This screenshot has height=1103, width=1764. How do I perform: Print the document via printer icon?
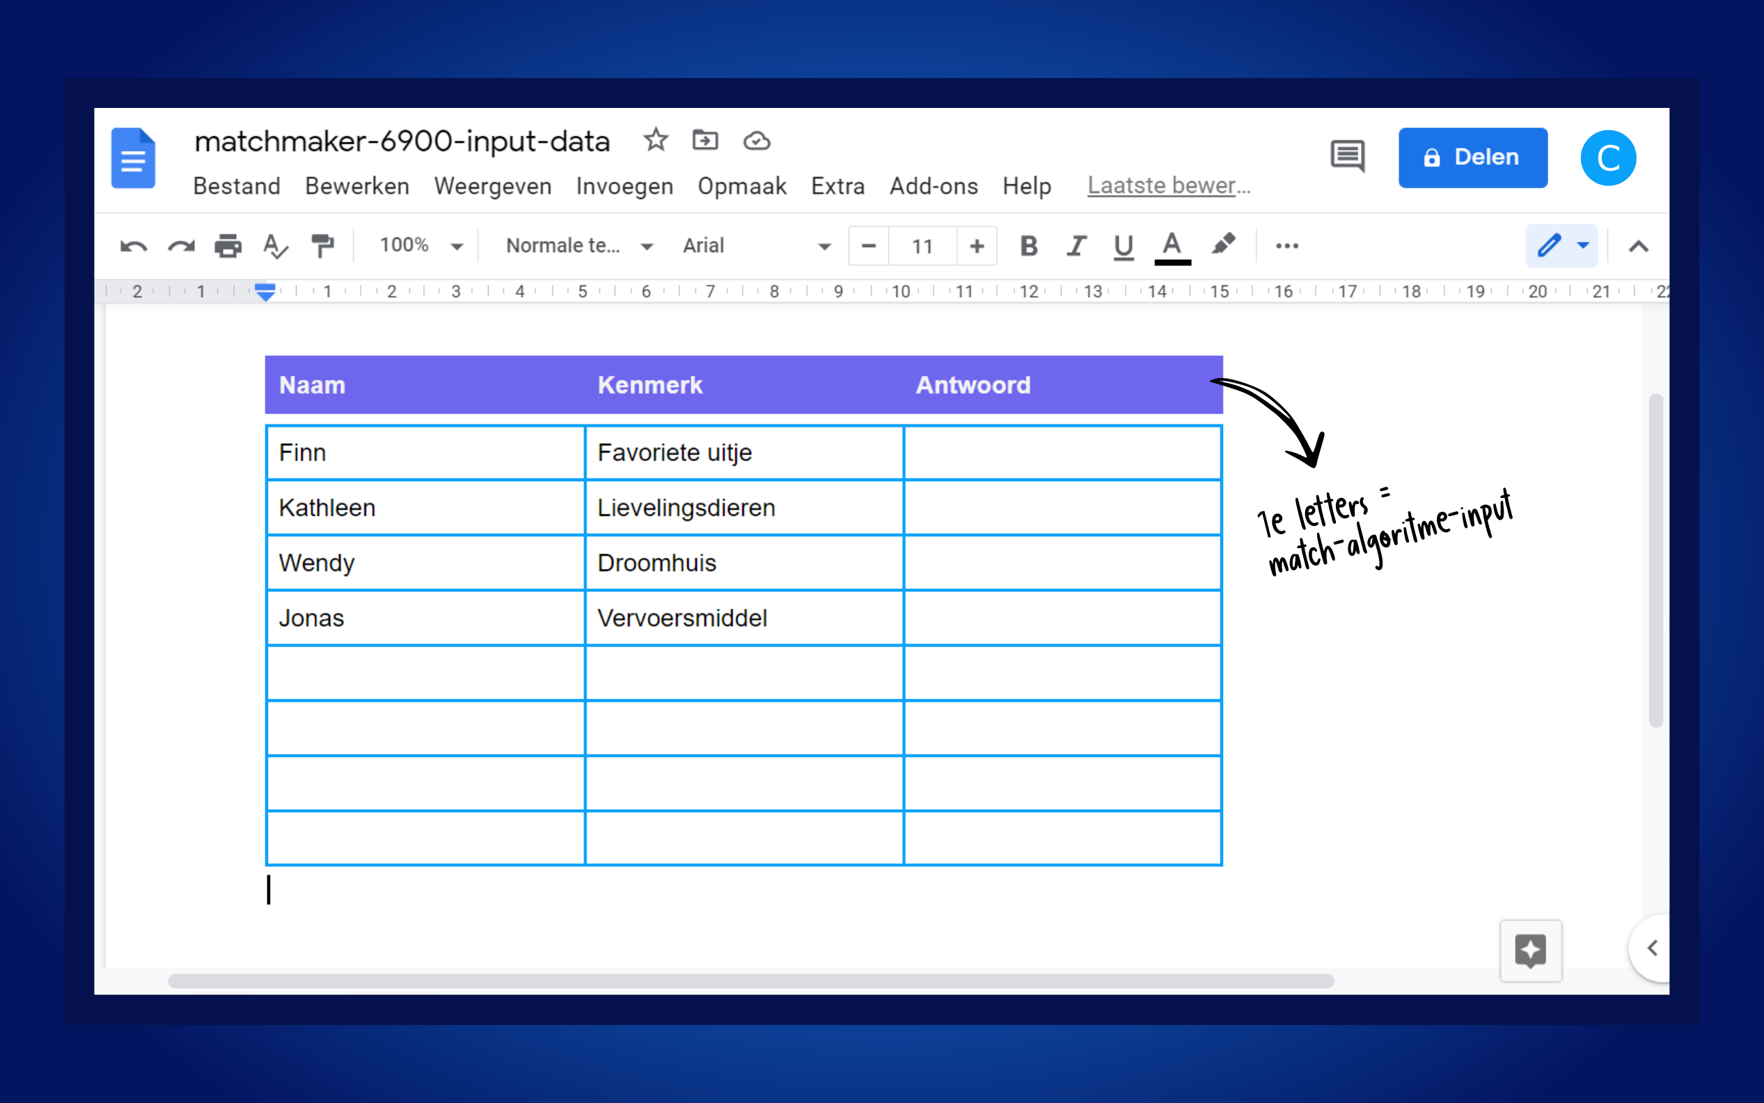228,247
